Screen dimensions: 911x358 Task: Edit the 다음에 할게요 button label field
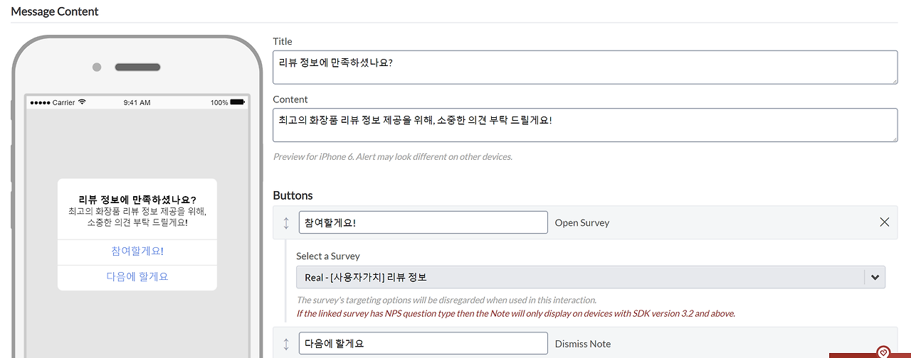[423, 343]
